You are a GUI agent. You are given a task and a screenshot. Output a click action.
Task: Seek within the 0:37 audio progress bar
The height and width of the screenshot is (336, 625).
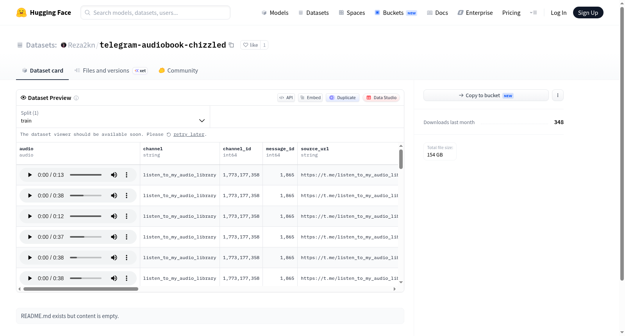pyautogui.click(x=86, y=237)
